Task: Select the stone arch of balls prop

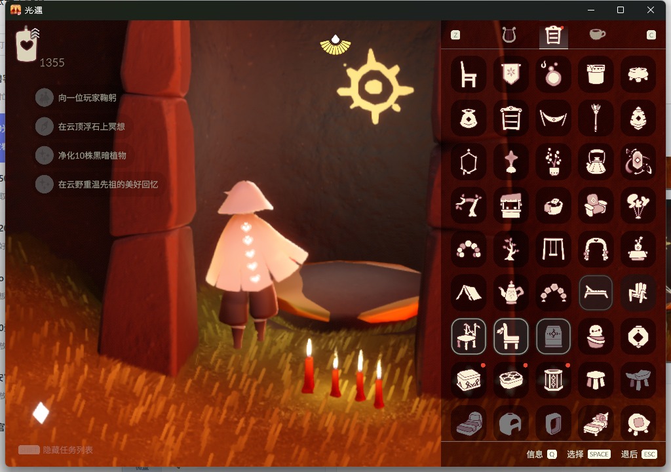Action: pyautogui.click(x=468, y=249)
